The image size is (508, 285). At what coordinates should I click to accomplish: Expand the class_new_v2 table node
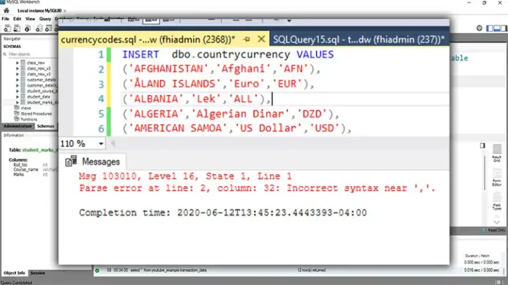click(x=17, y=69)
